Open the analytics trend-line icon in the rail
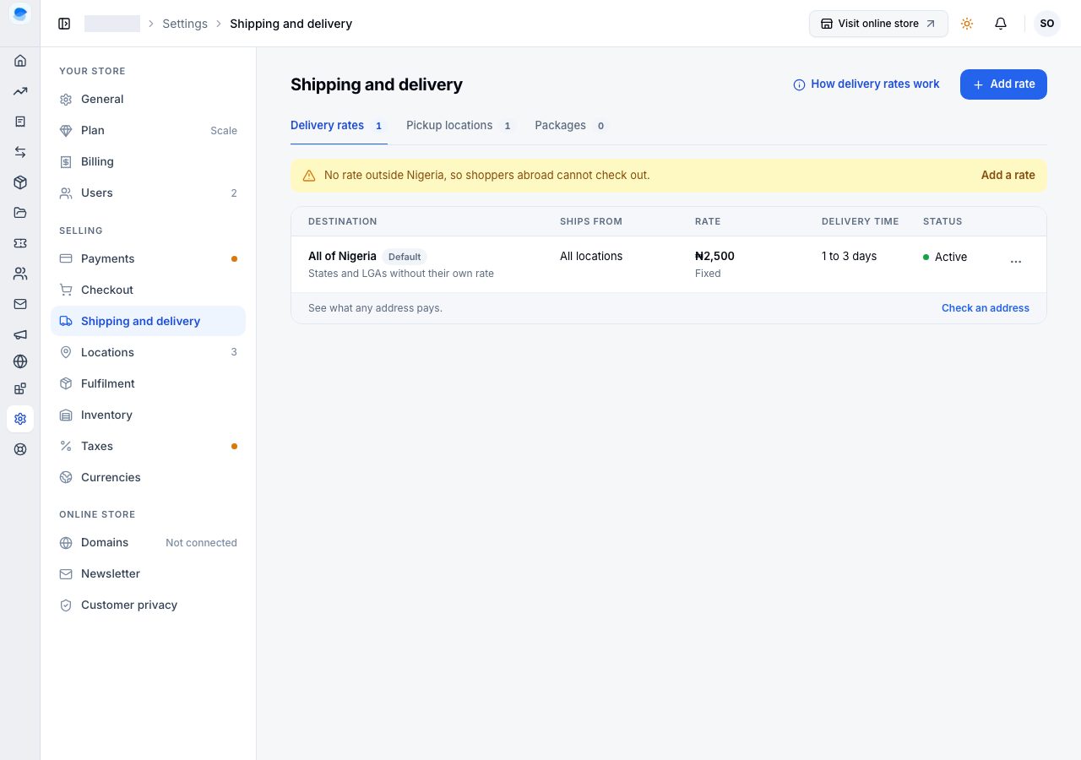Screen dimensions: 1081x760 pyautogui.click(x=20, y=91)
